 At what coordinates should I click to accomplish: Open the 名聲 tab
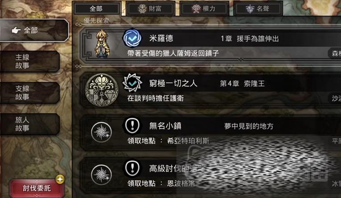(258, 9)
